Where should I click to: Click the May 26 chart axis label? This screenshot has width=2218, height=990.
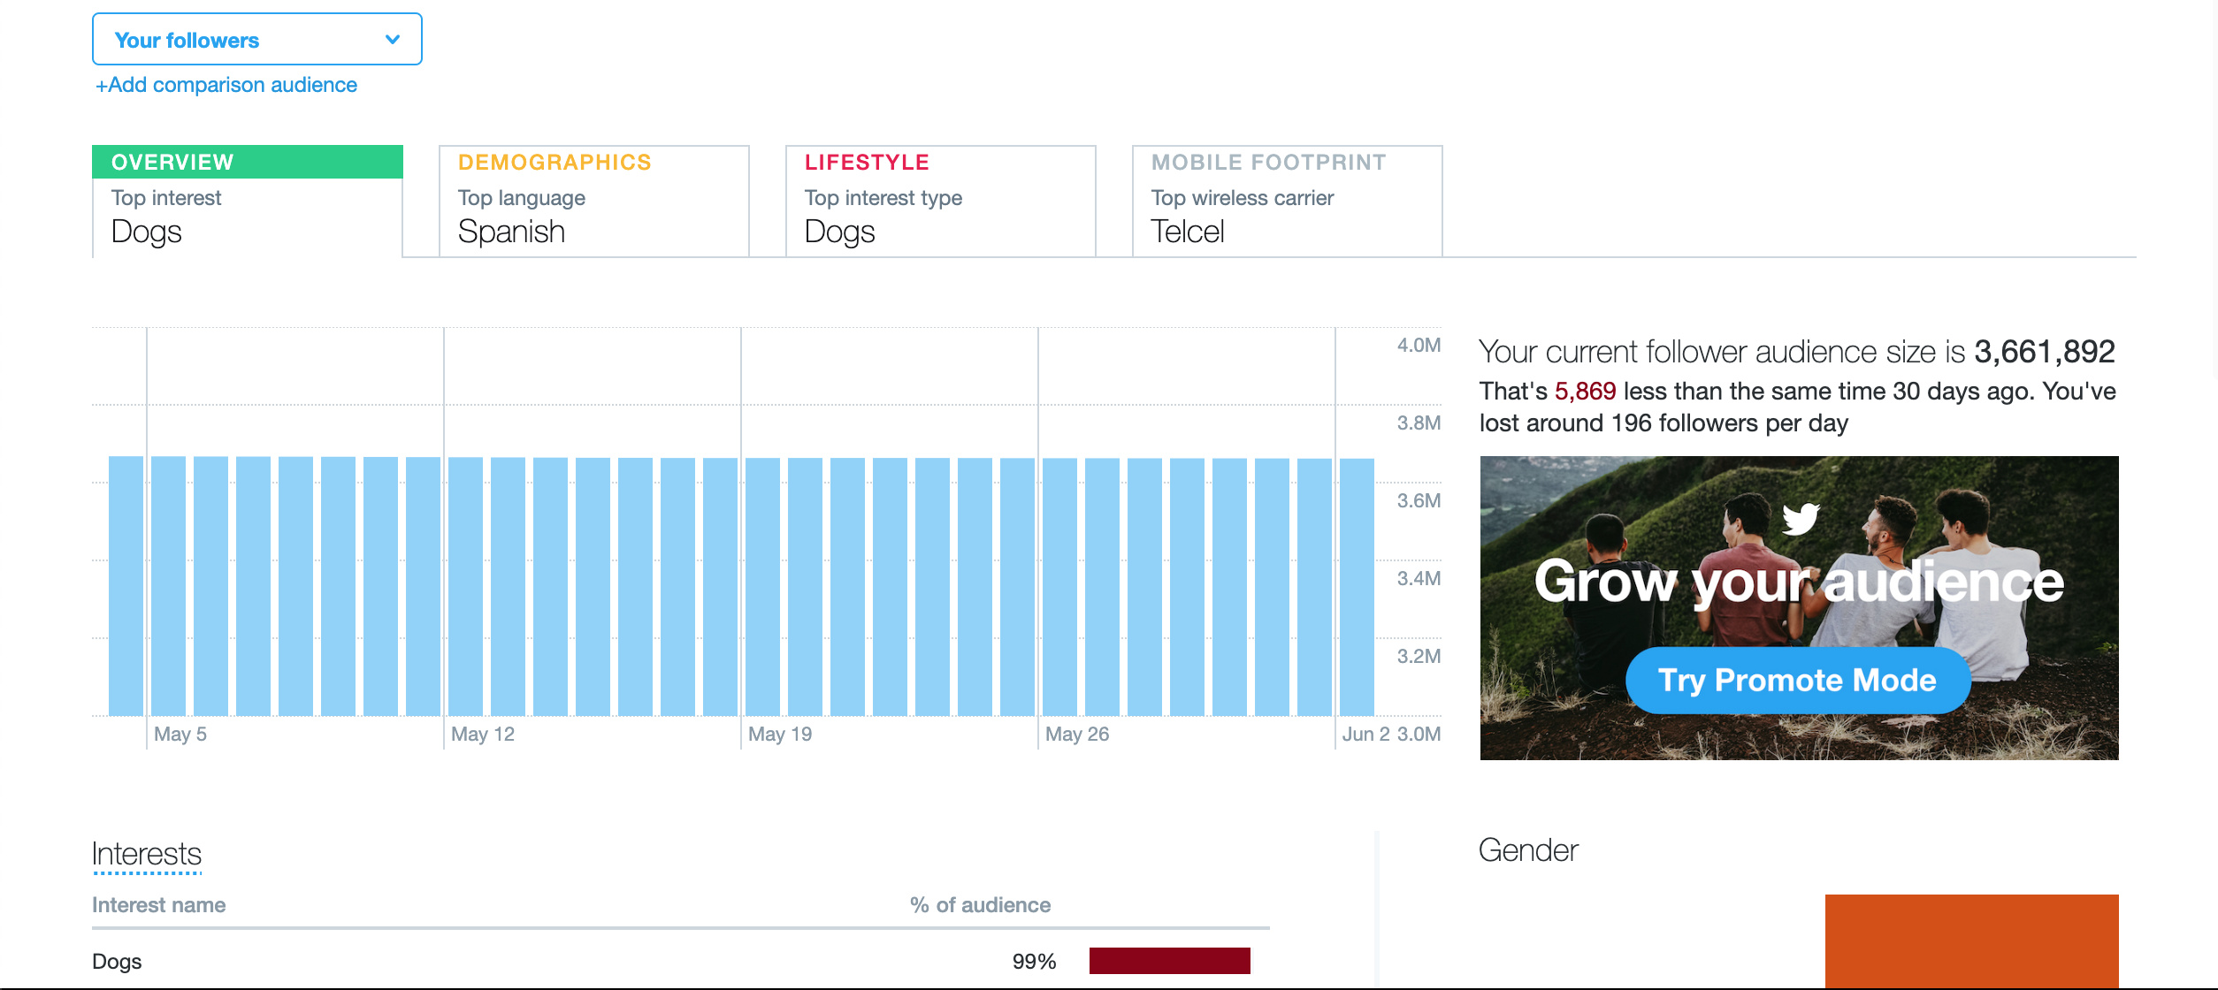(x=1077, y=734)
